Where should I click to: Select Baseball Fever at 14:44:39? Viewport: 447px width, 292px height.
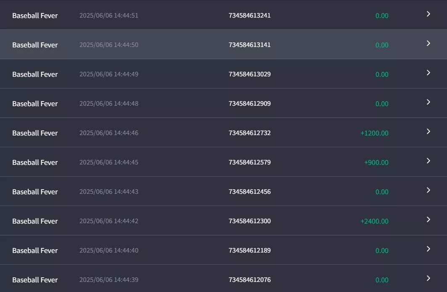coord(35,280)
